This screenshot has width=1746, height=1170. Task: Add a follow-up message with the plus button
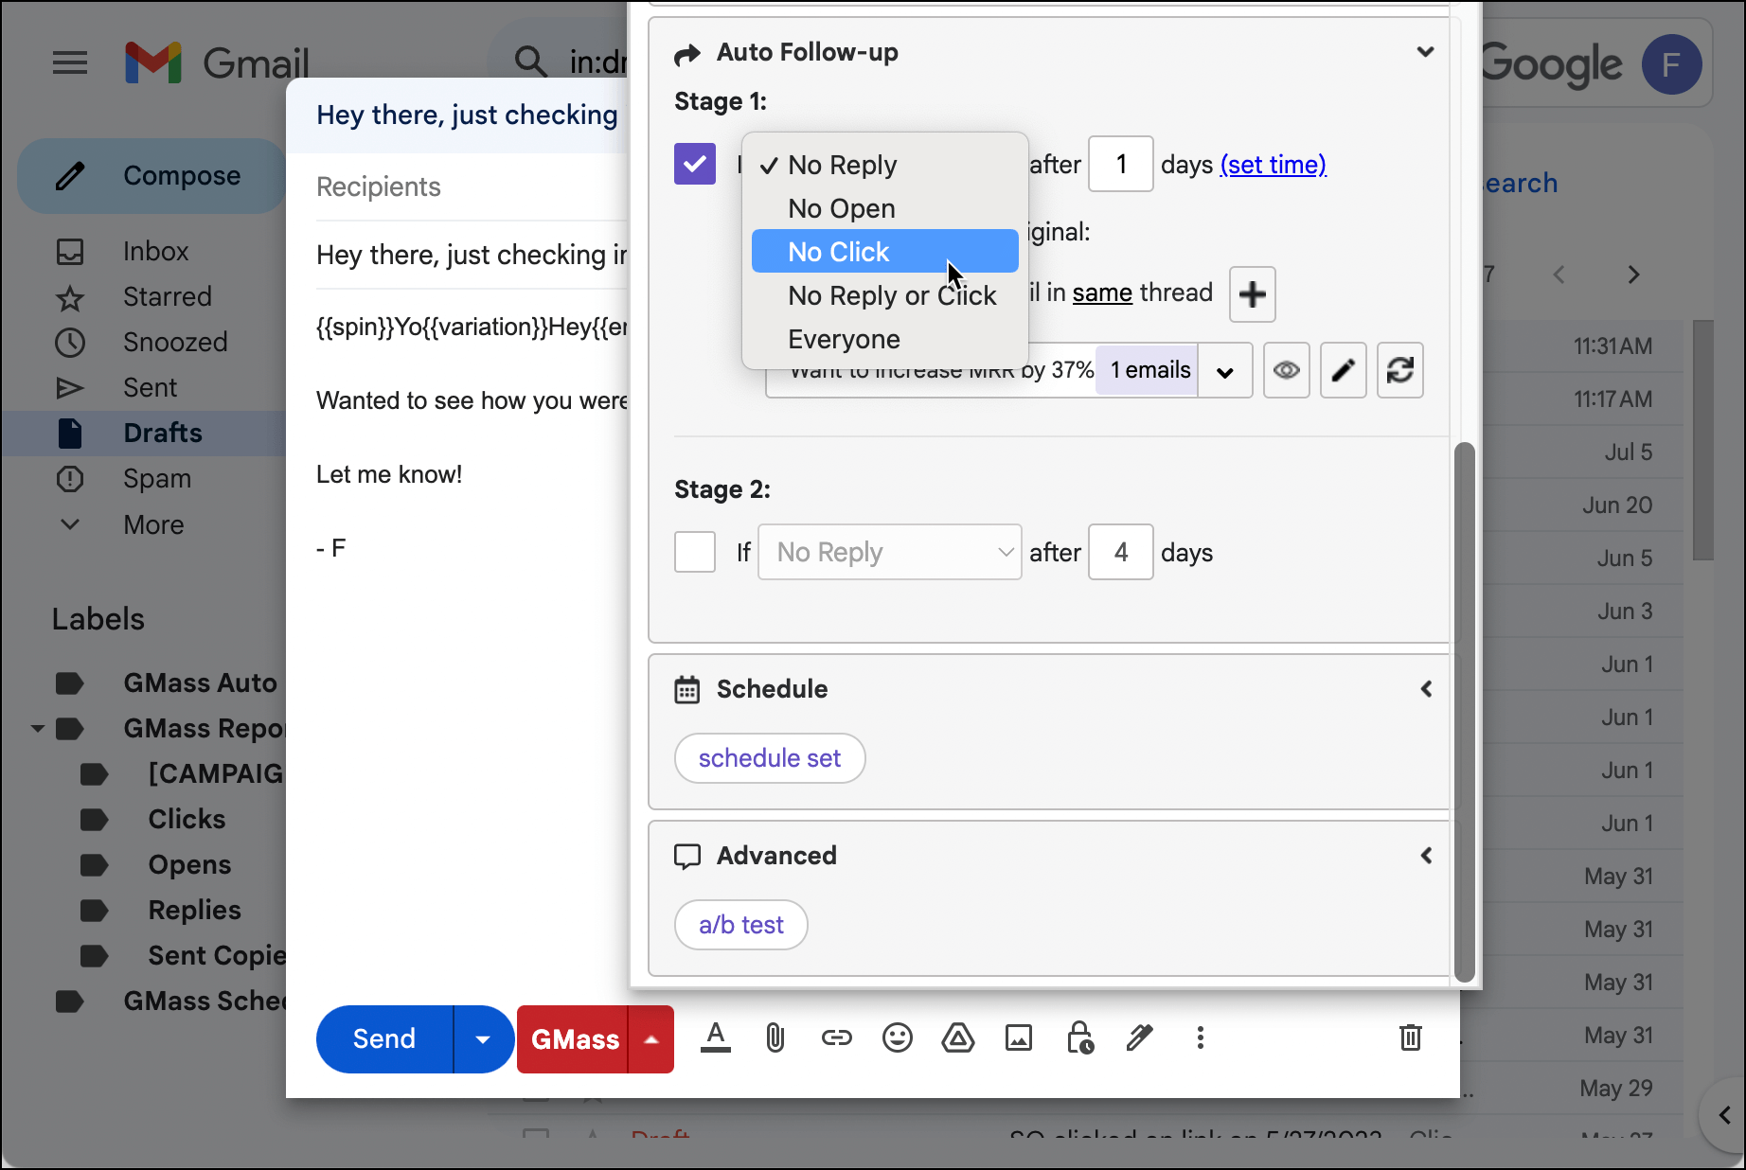pos(1252,294)
